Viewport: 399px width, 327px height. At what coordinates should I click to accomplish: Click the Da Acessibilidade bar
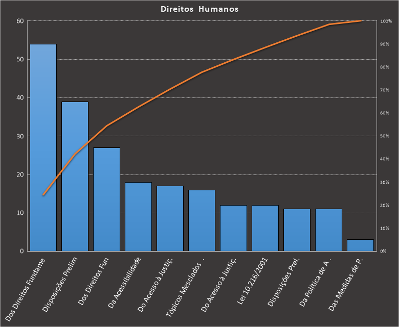(138, 217)
